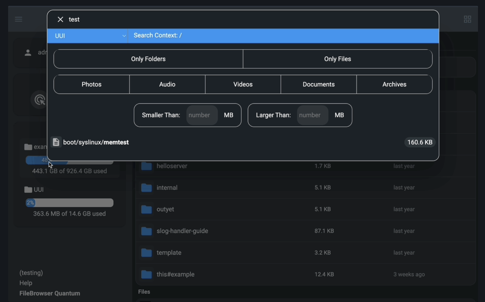Toggle the Photos type filter
485x302 pixels.
pyautogui.click(x=91, y=84)
